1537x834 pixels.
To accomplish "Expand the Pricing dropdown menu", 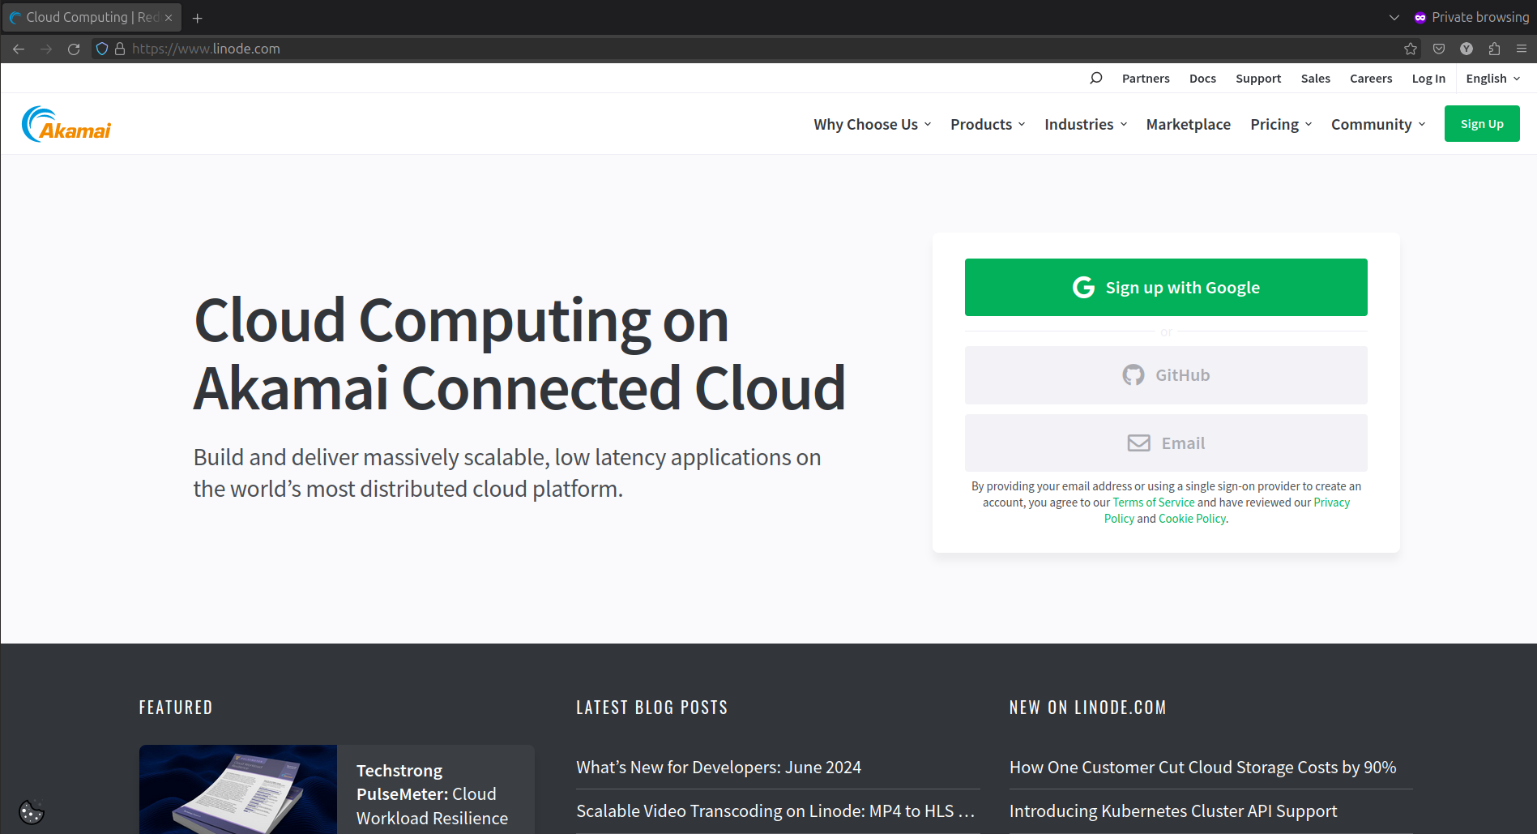I will coord(1280,124).
